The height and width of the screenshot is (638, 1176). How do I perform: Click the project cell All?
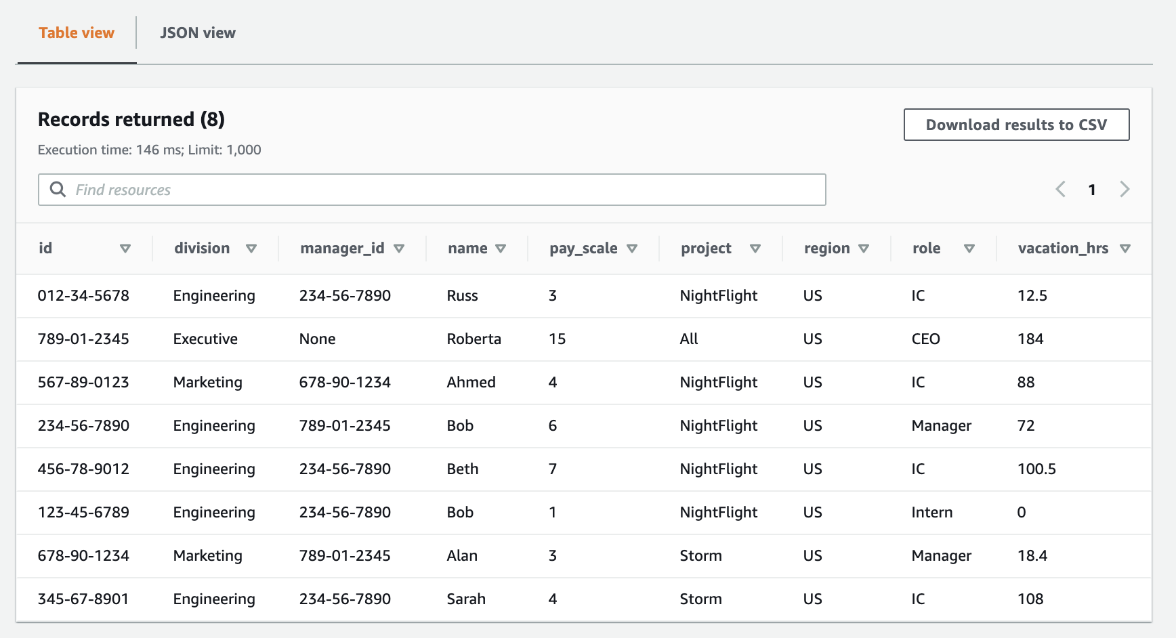(x=689, y=339)
